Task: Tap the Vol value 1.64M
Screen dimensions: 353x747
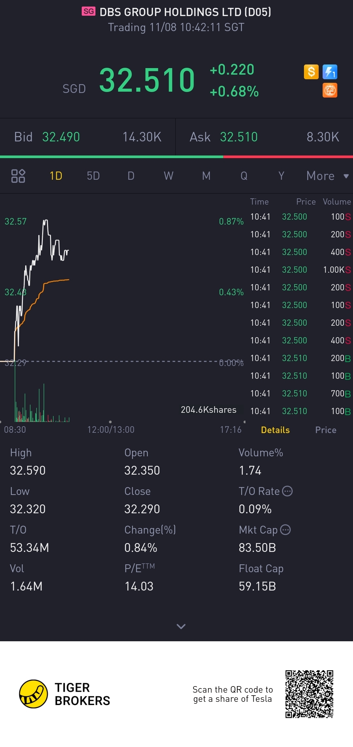Action: tap(26, 586)
